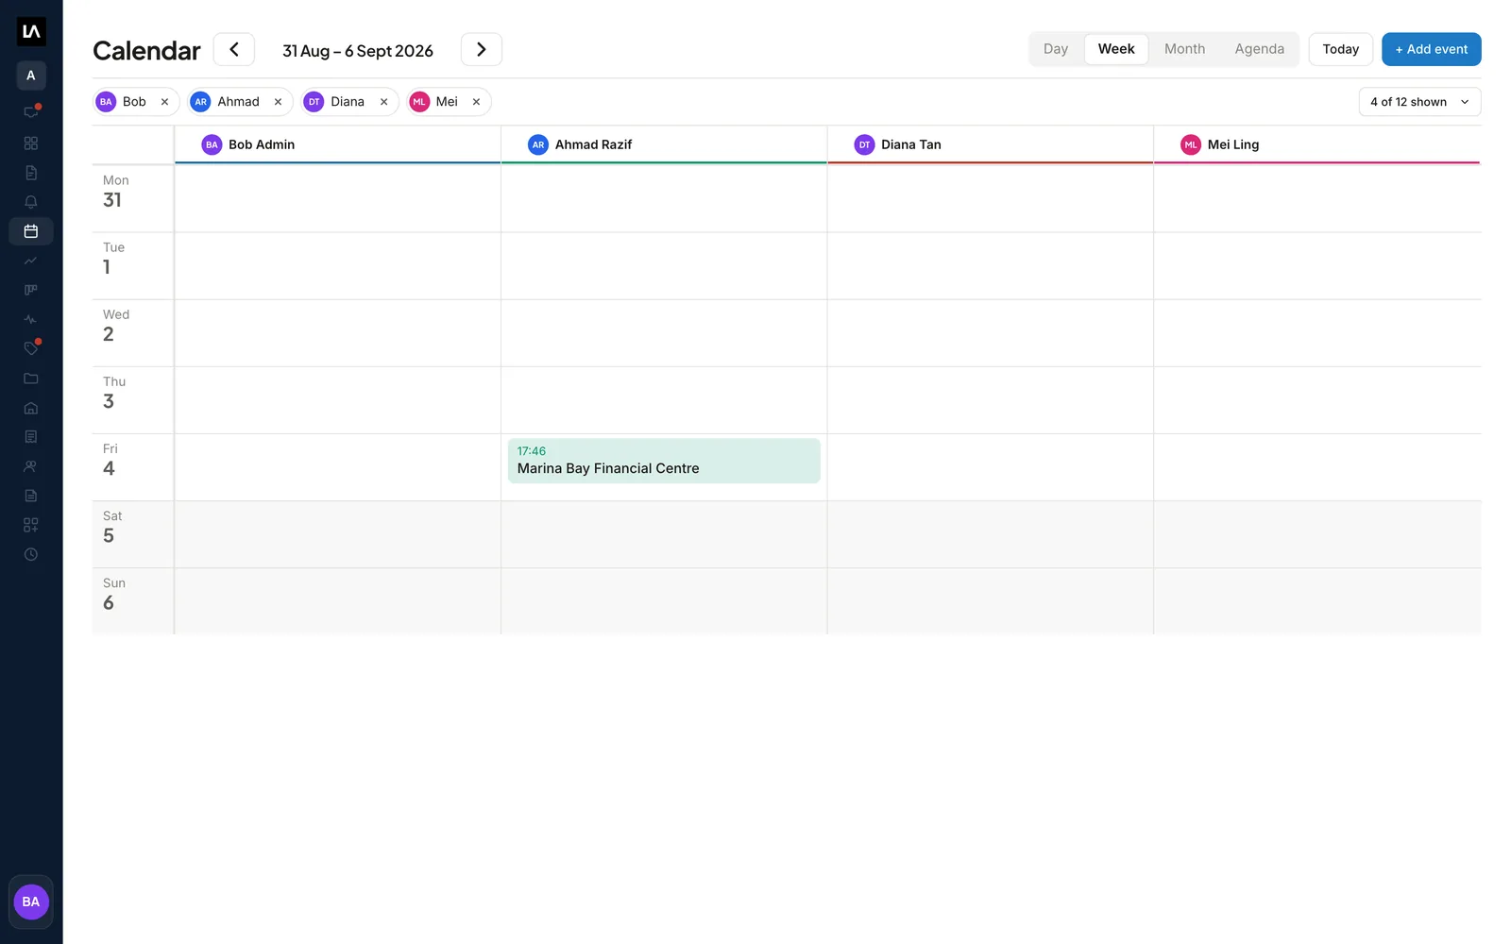Viewport: 1511px width, 944px height.
Task: Click the date range '31 Aug – 6 Sept 2026'
Action: point(358,51)
